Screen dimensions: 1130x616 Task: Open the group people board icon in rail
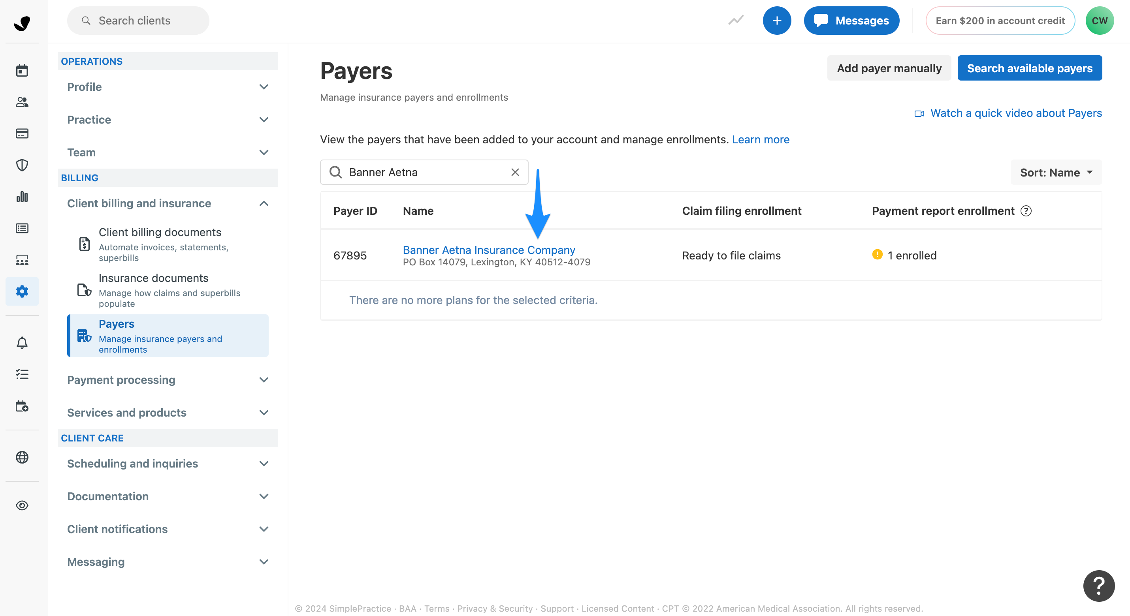tap(22, 259)
